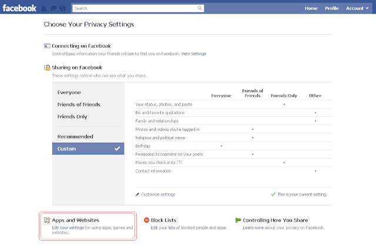Click the white checkmark on Custom

point(117,149)
